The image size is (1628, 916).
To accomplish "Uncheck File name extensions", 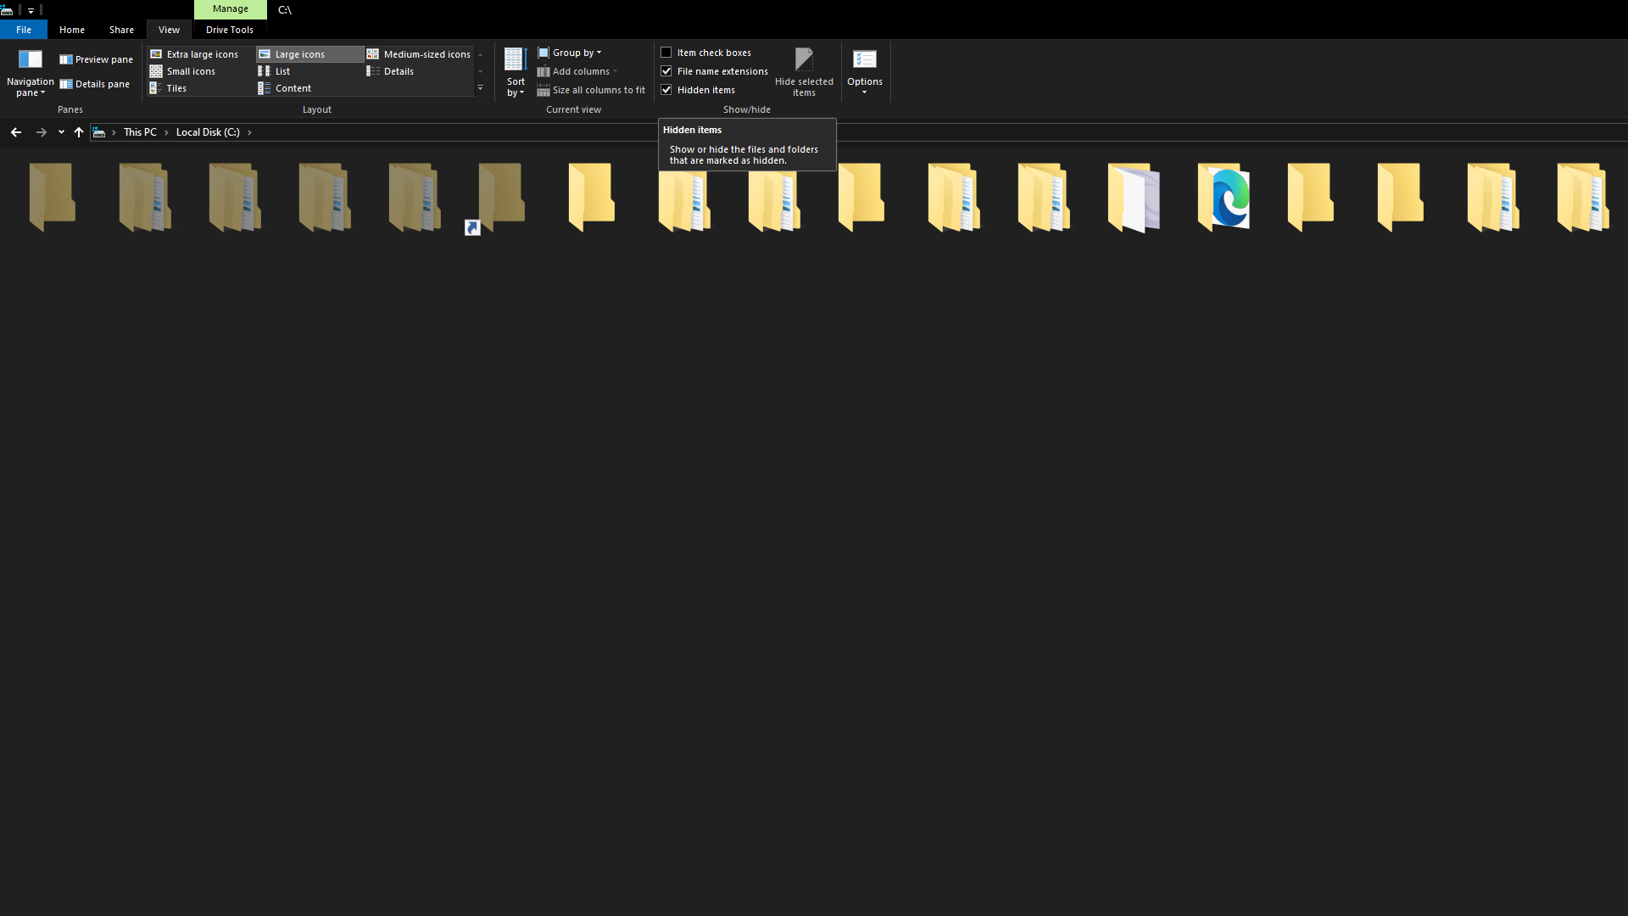I will [x=666, y=71].
